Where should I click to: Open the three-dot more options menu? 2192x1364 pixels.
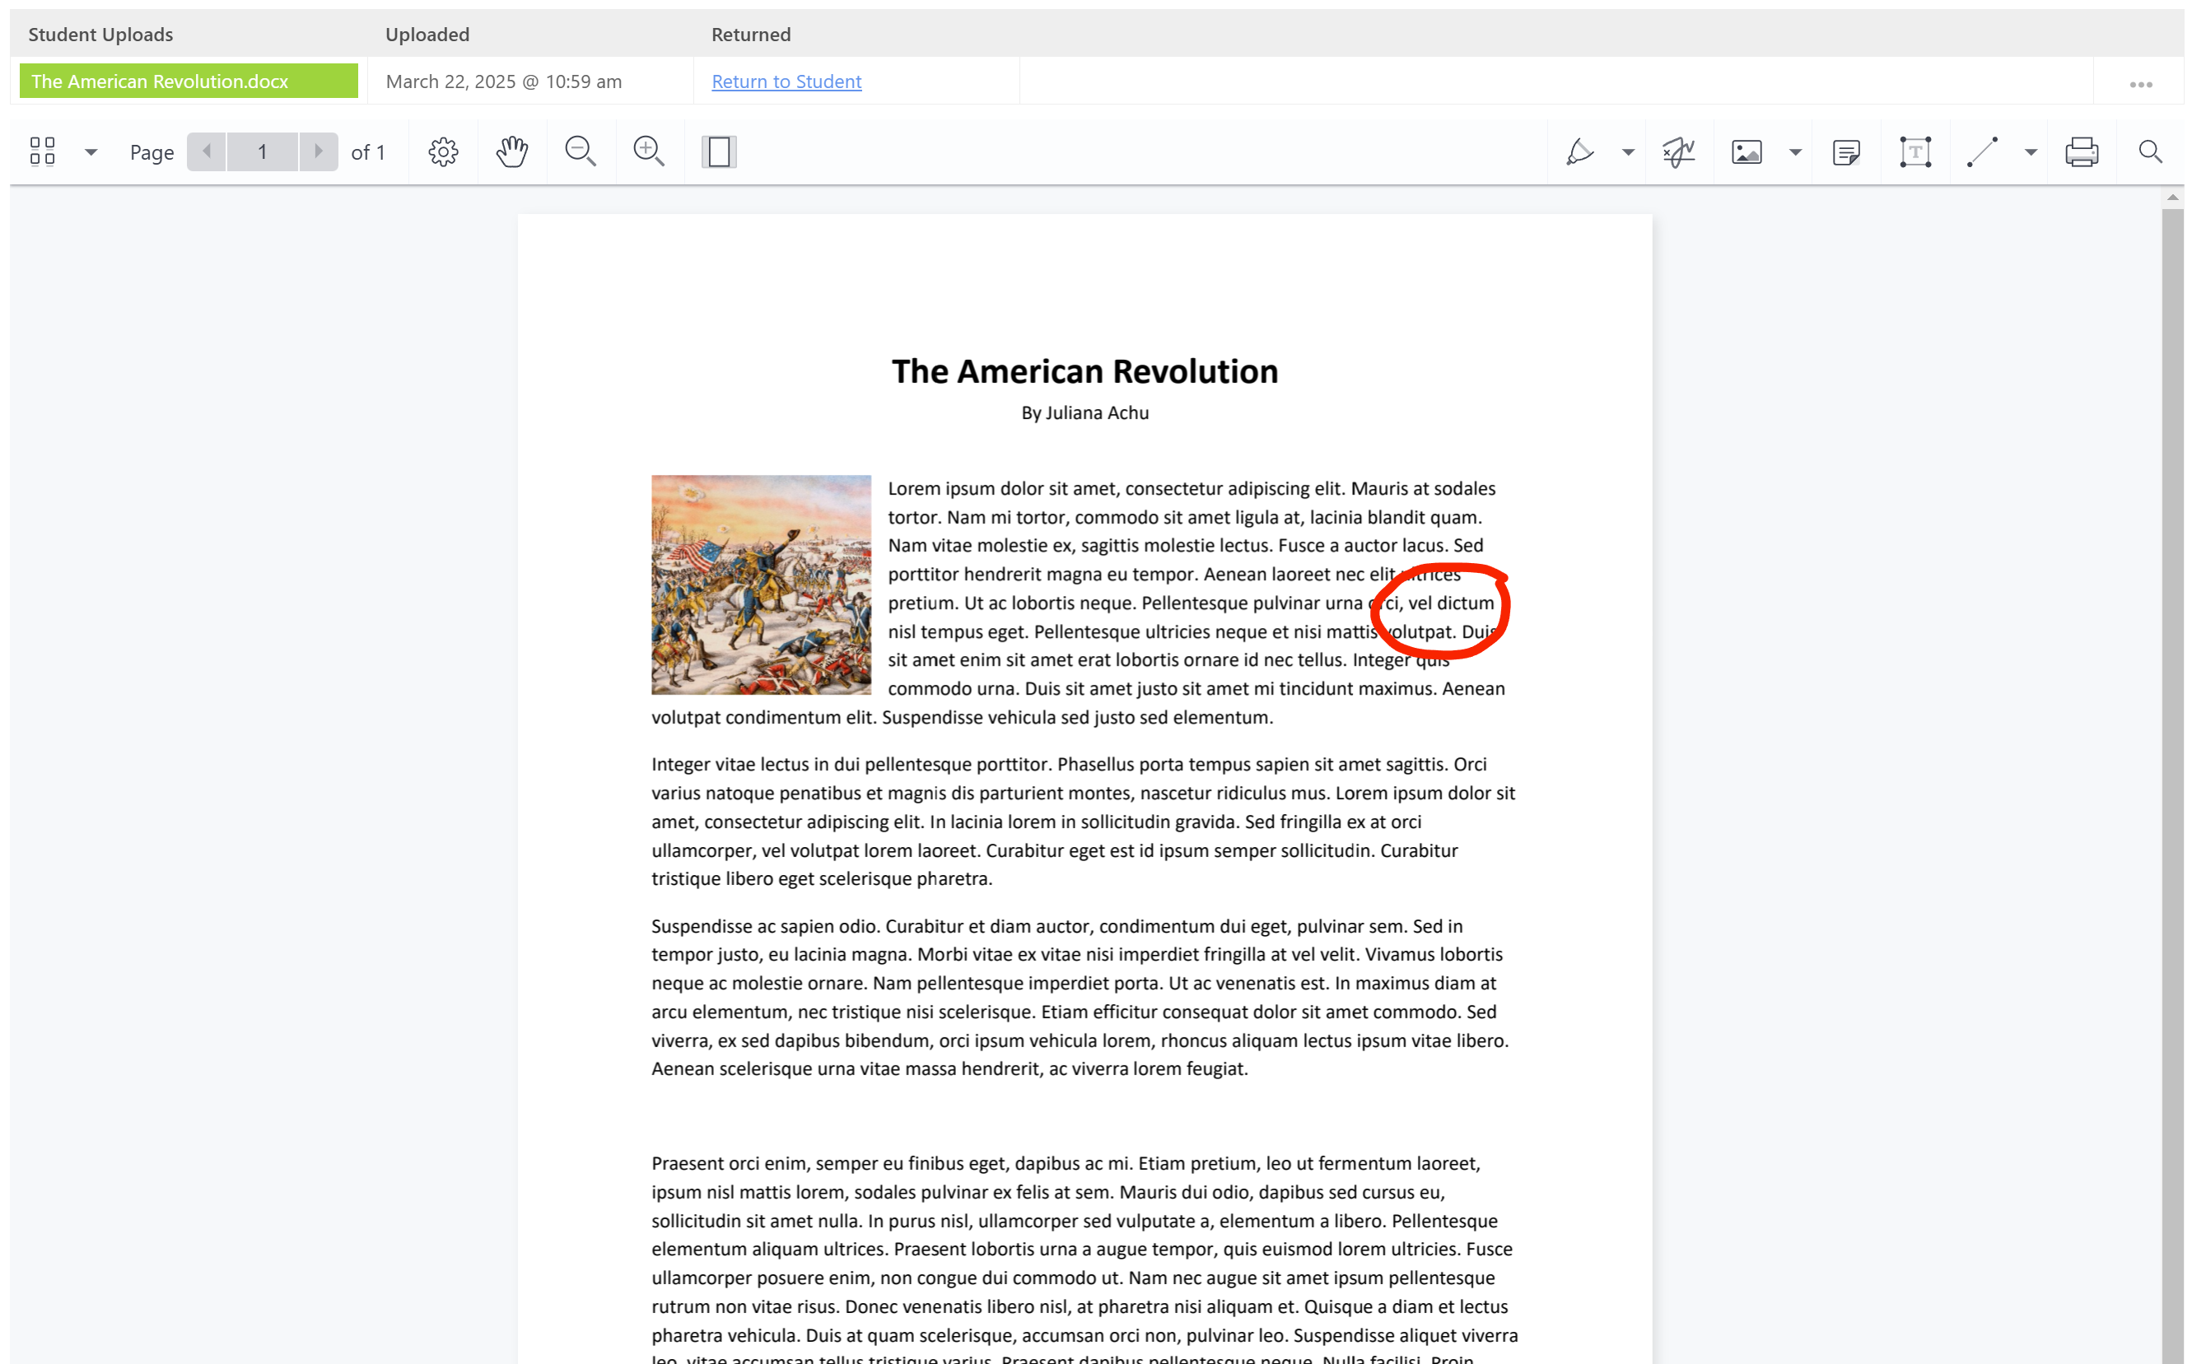[x=2141, y=85]
